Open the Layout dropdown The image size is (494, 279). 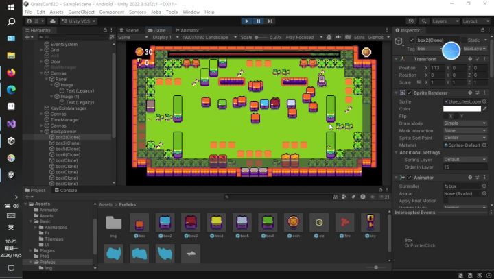[x=475, y=21]
